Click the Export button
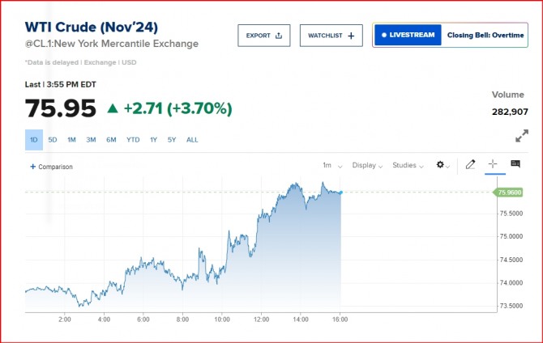The image size is (543, 343). point(263,36)
